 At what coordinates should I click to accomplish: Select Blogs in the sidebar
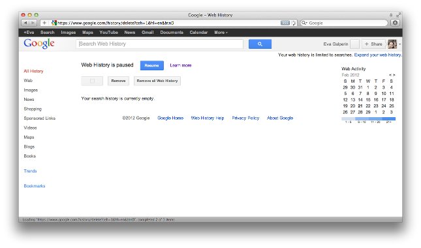tap(29, 146)
